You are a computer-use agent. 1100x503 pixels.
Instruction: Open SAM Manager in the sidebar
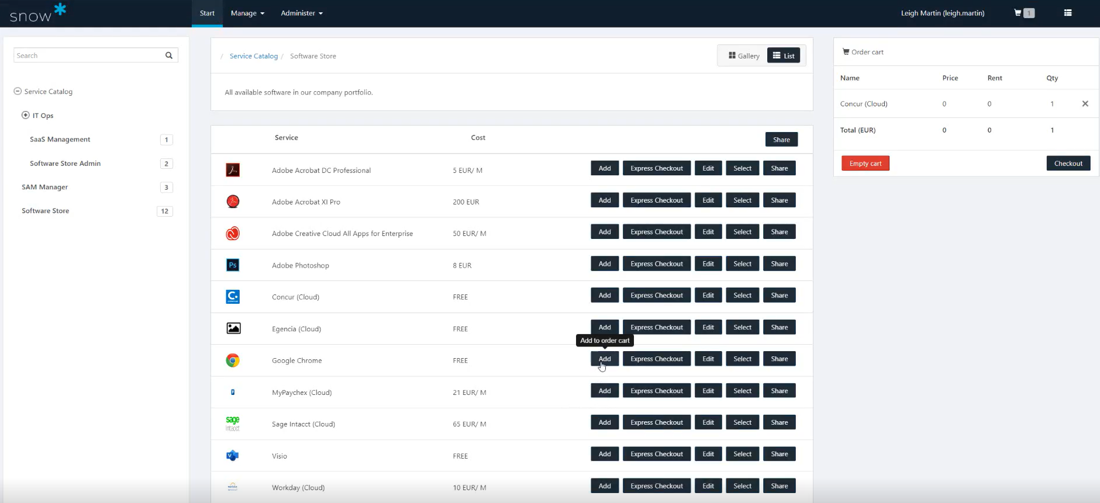pos(45,187)
